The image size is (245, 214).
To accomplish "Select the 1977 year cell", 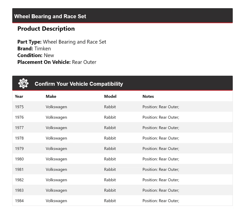I will 19,128.
